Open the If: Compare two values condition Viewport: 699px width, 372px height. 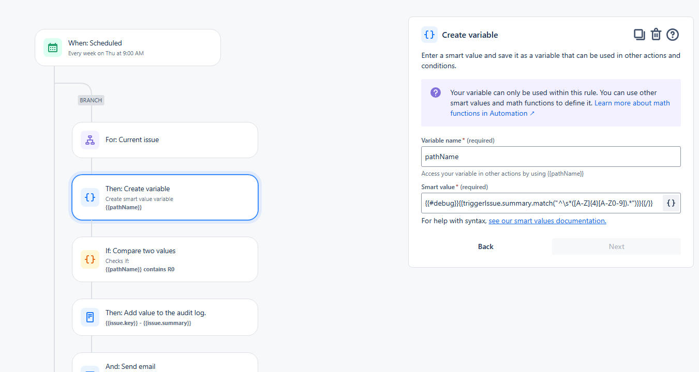pos(165,259)
